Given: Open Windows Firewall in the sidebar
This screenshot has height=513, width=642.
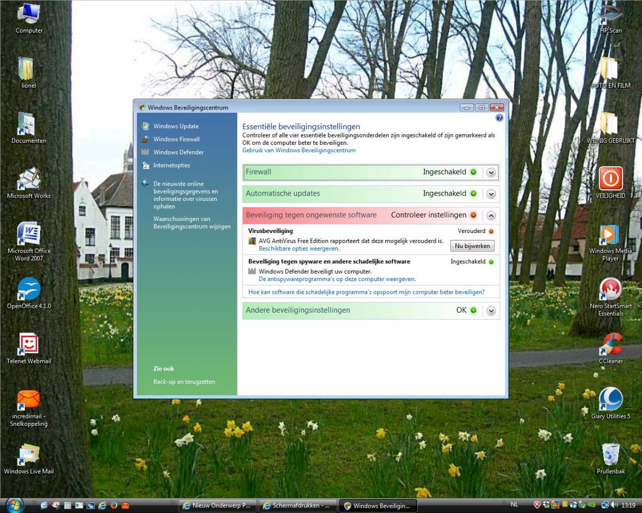Looking at the screenshot, I should (176, 139).
